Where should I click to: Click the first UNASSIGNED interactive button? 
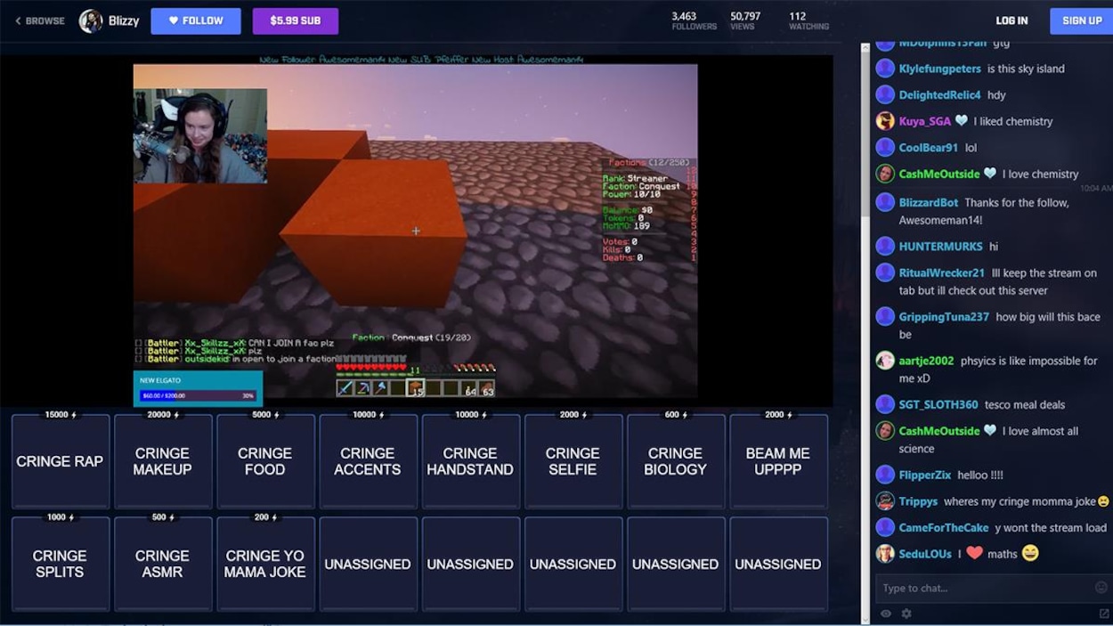368,564
